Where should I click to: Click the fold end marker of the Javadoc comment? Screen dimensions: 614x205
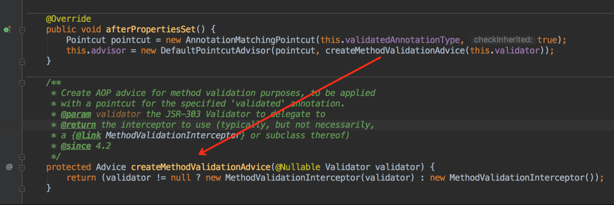coord(22,157)
